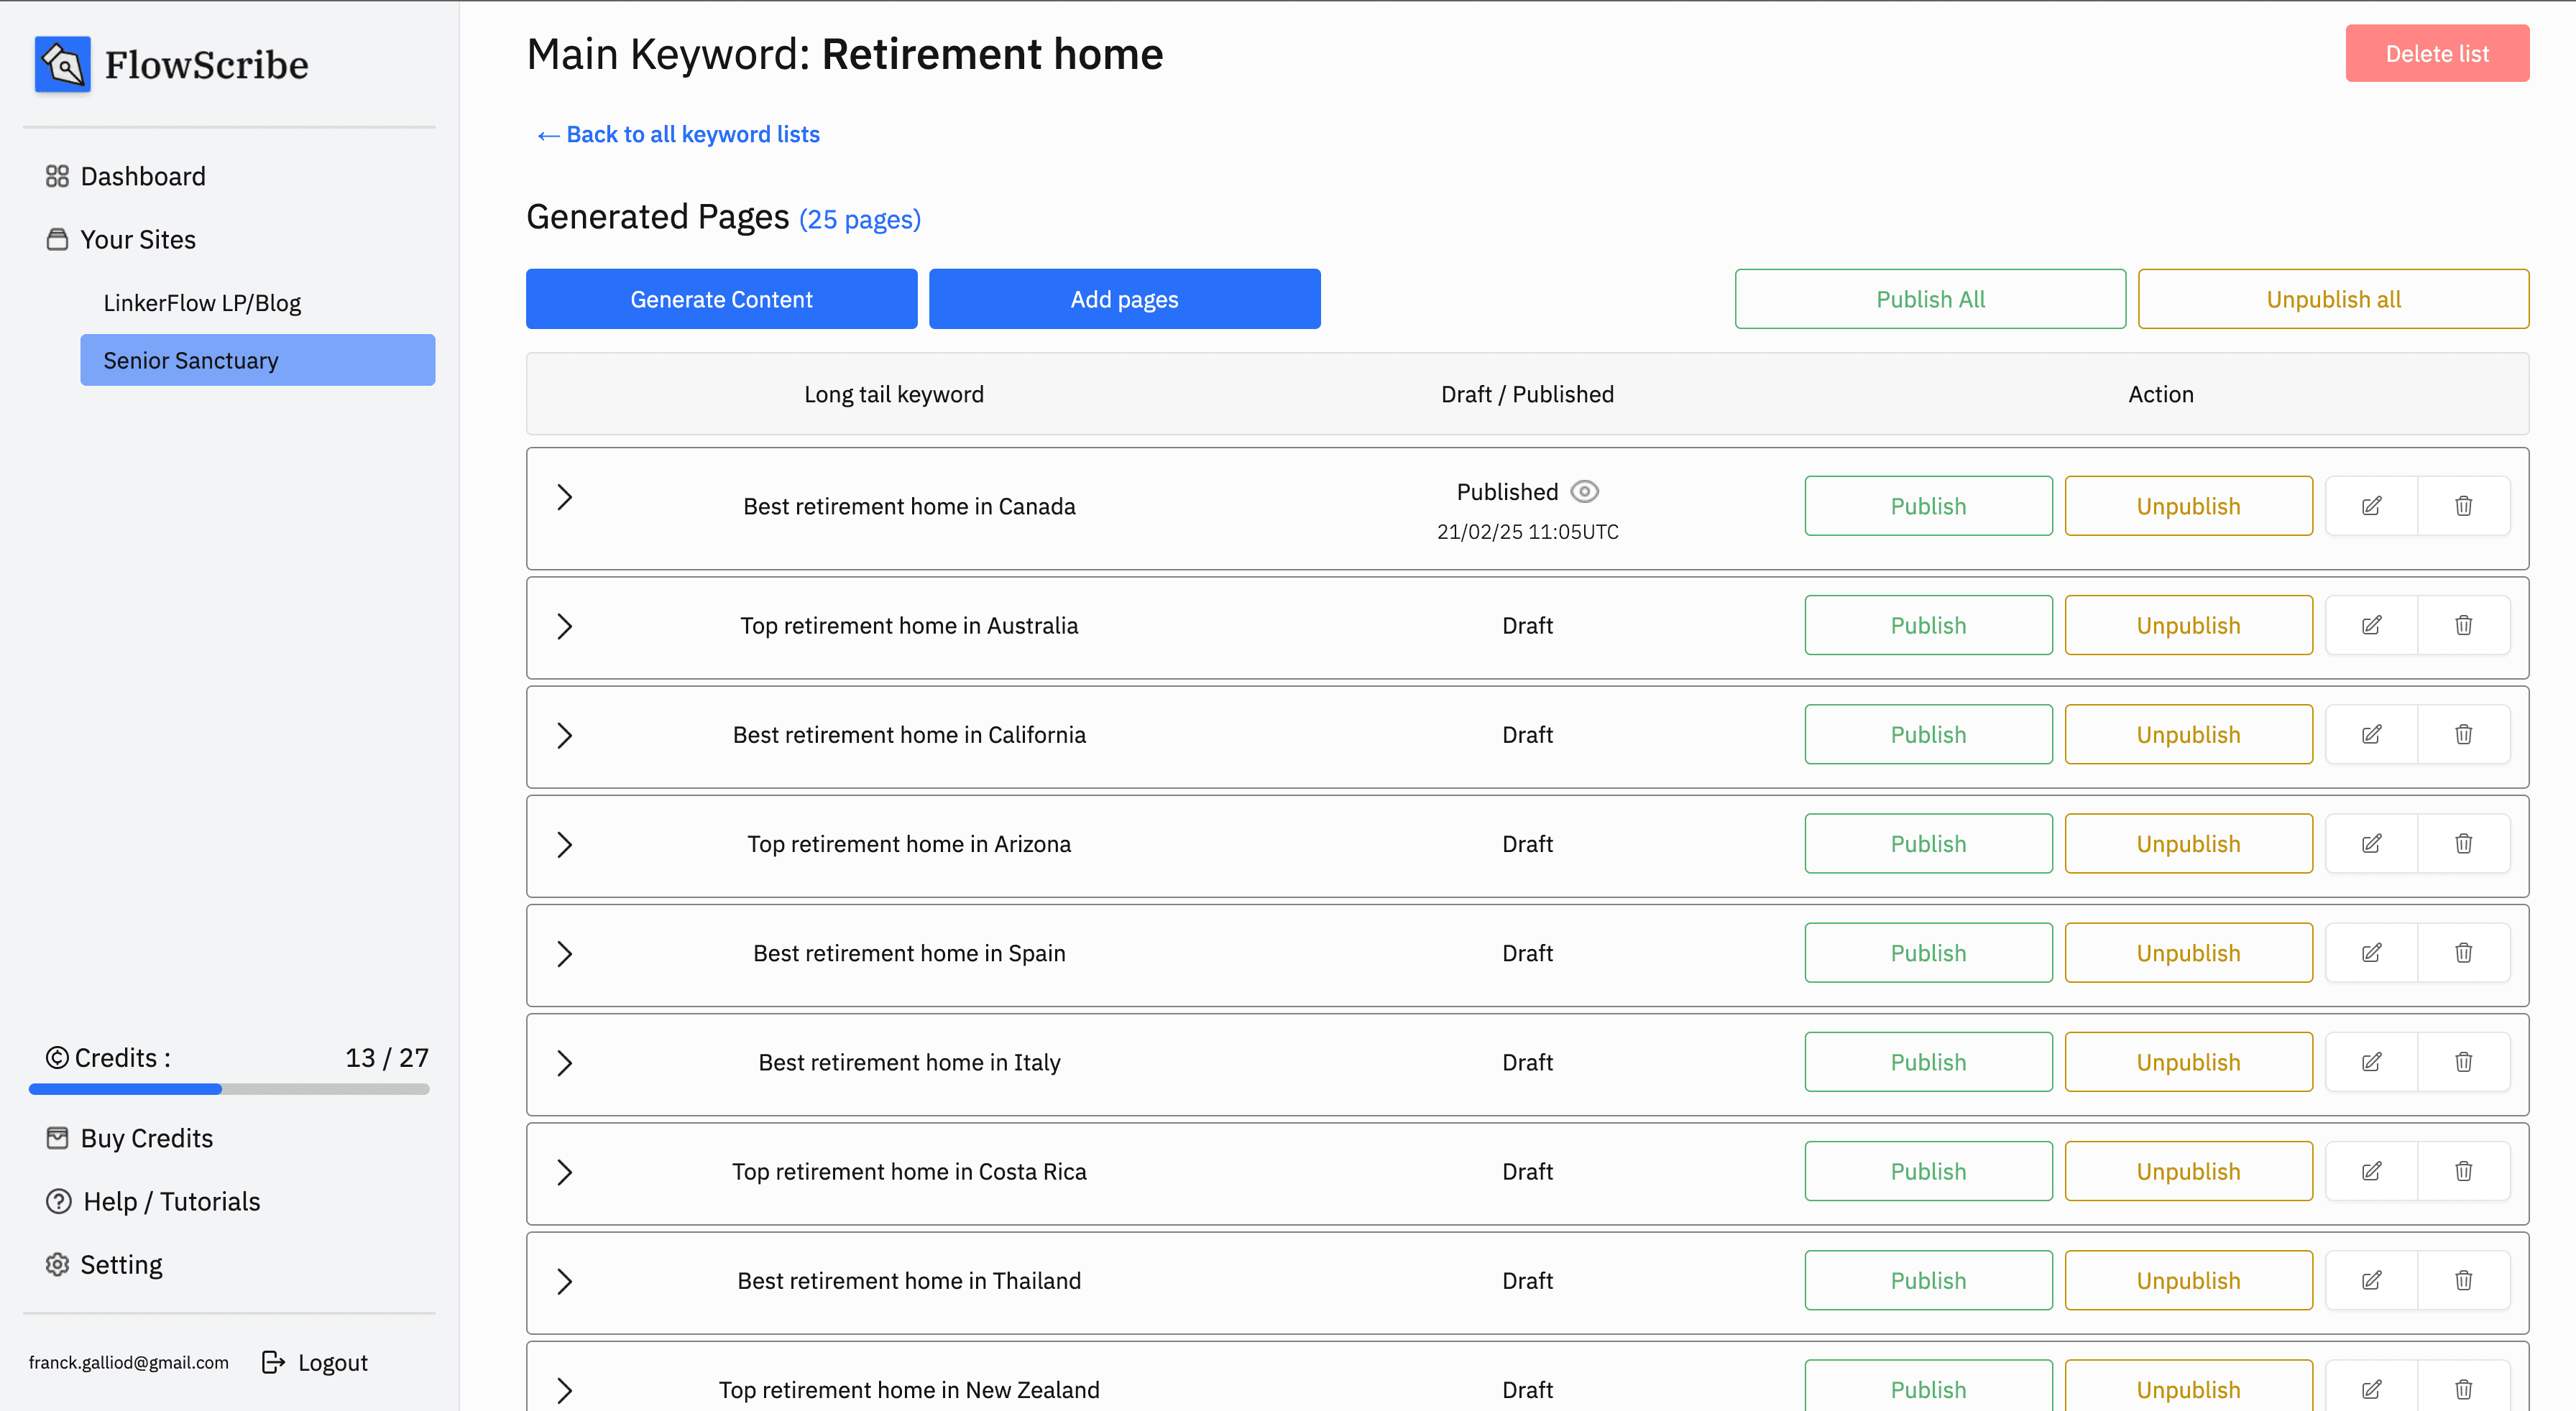Click the Logout arrow icon
This screenshot has width=2576, height=1411.
[x=273, y=1361]
